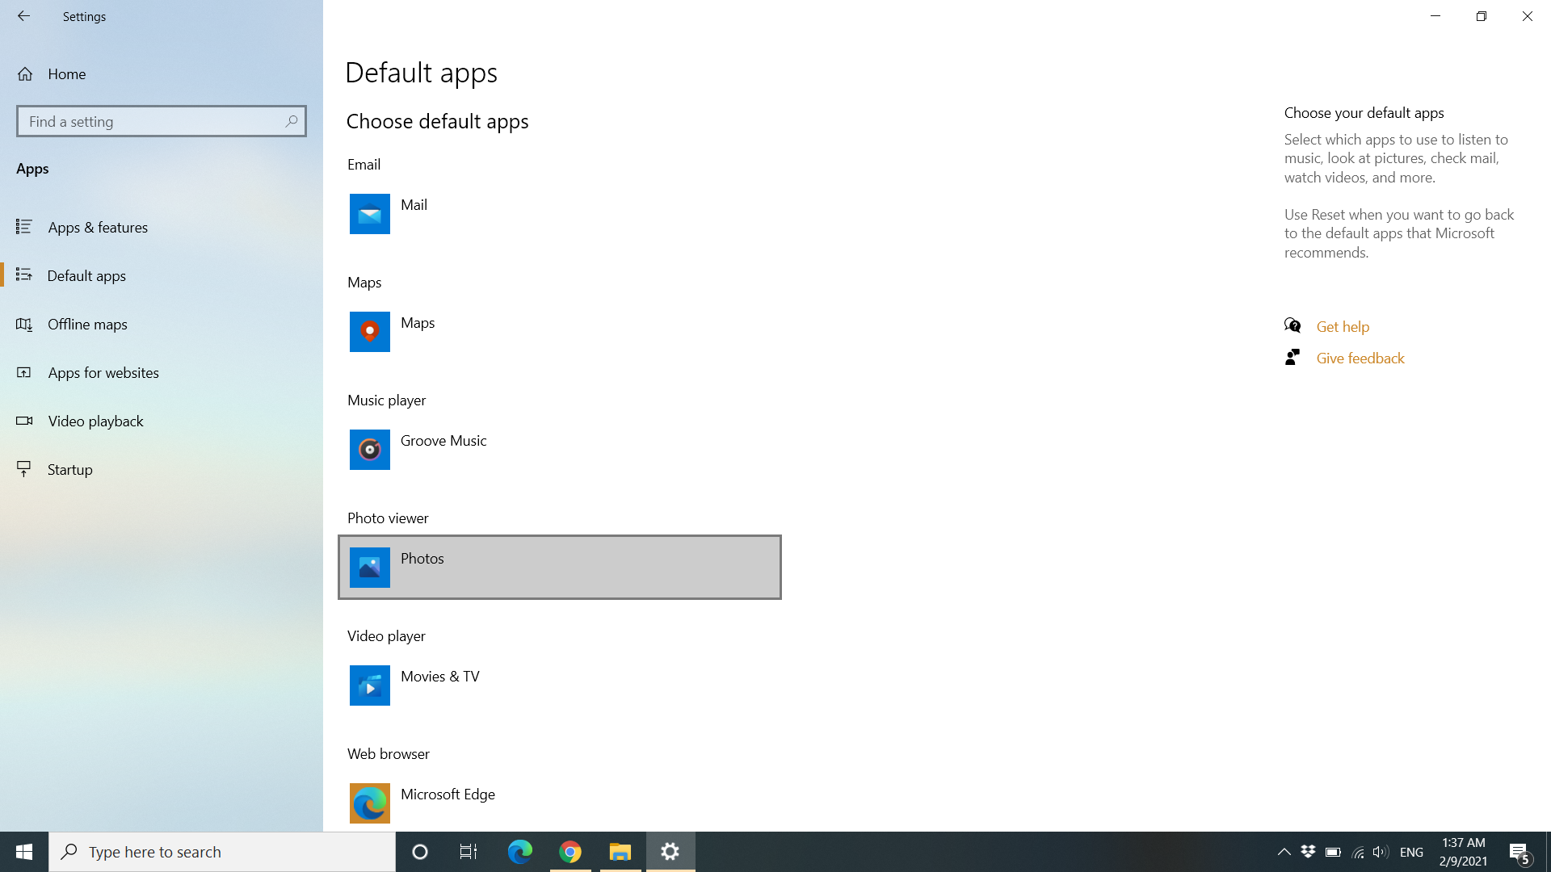Click Give feedback link on right panel
This screenshot has width=1551, height=872.
pyautogui.click(x=1360, y=358)
